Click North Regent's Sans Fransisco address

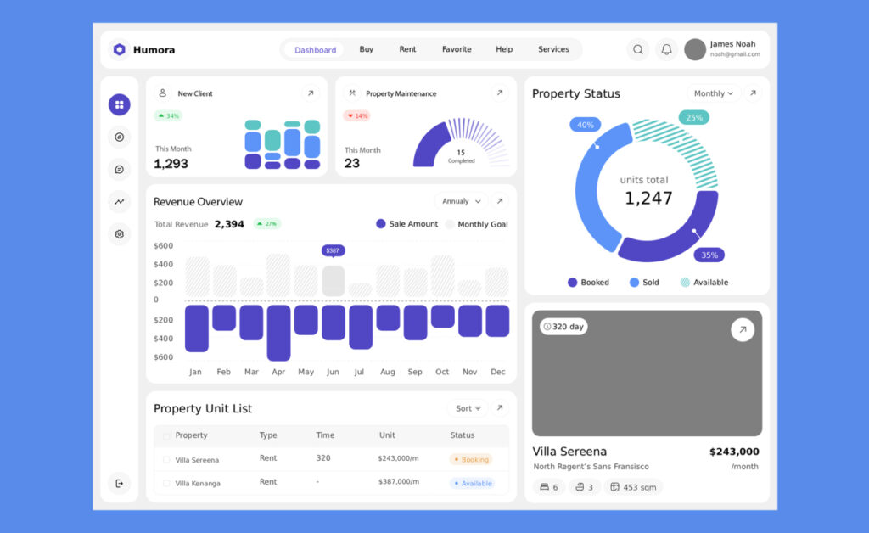pyautogui.click(x=591, y=467)
